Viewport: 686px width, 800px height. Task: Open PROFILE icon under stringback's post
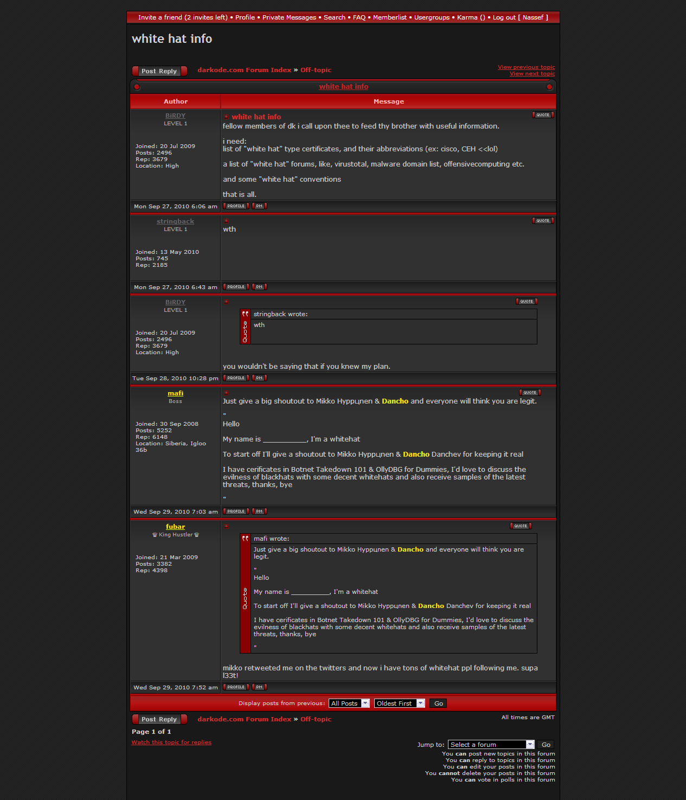[236, 287]
